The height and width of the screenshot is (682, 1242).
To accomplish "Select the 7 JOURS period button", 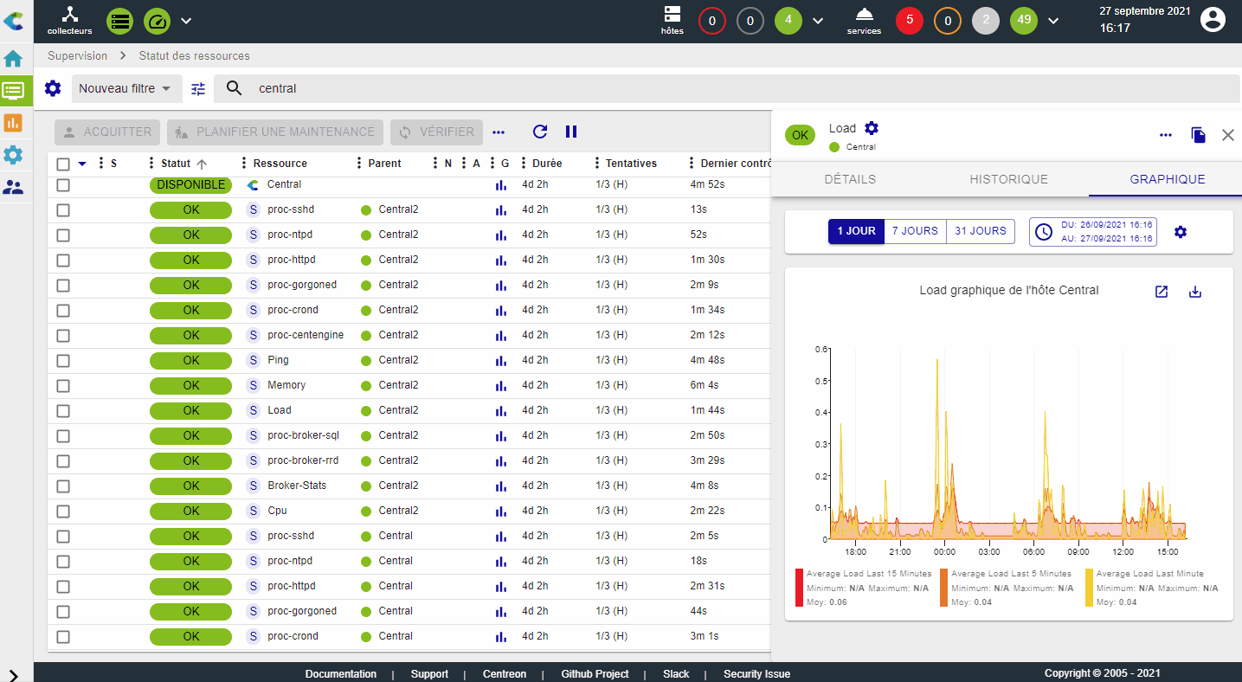I will [915, 231].
